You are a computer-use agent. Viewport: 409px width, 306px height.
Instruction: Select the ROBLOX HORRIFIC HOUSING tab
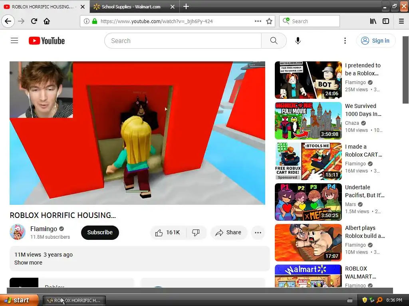point(42,7)
